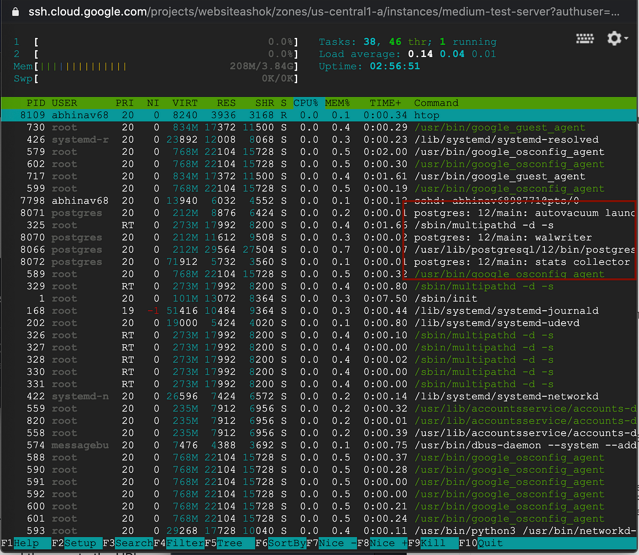This screenshot has height=555, width=639.
Task: Click PID 558 accountsservice row
Action: pyautogui.click(x=319, y=433)
